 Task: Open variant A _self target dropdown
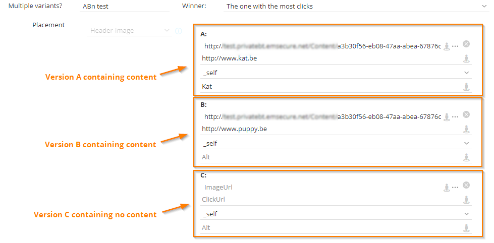point(466,73)
